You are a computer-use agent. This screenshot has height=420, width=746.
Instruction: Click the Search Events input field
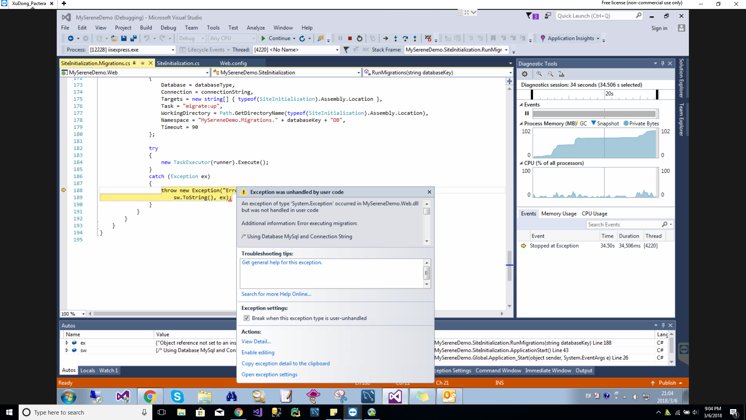click(x=622, y=224)
